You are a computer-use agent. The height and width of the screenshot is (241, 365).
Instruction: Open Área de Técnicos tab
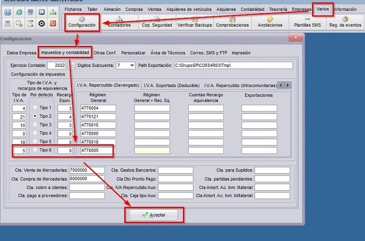(168, 53)
